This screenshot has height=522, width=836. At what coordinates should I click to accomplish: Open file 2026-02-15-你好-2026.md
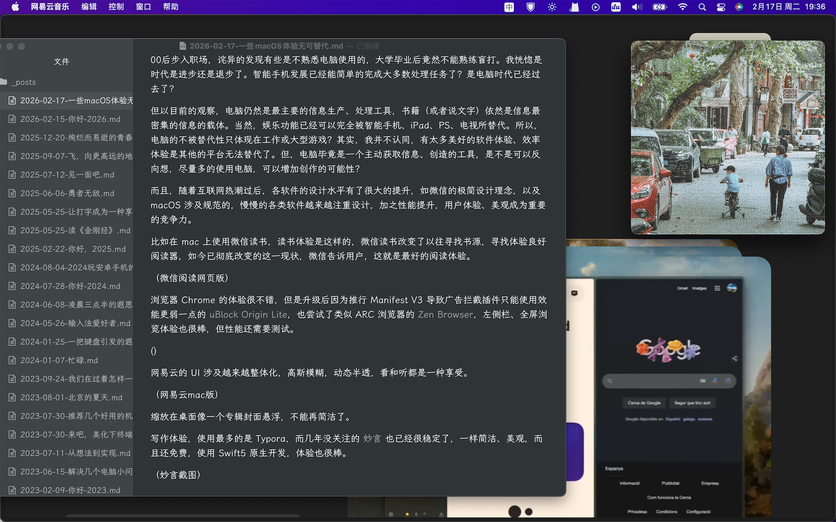pos(70,119)
